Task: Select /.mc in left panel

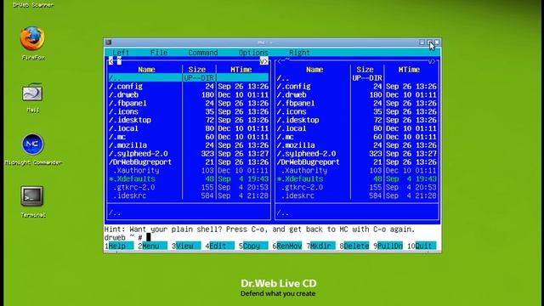Action: click(x=189, y=137)
